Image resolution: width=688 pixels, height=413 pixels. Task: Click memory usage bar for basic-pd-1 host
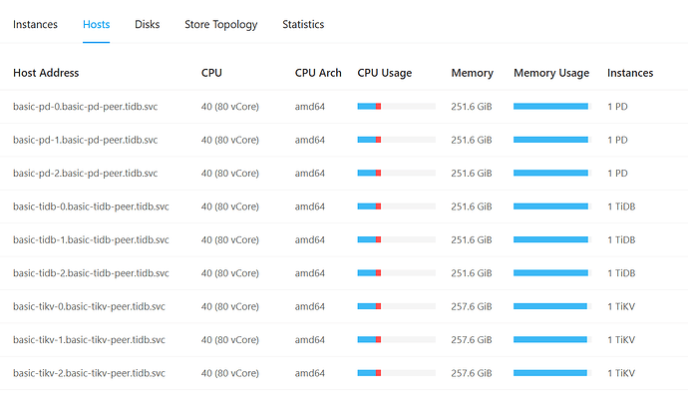551,140
